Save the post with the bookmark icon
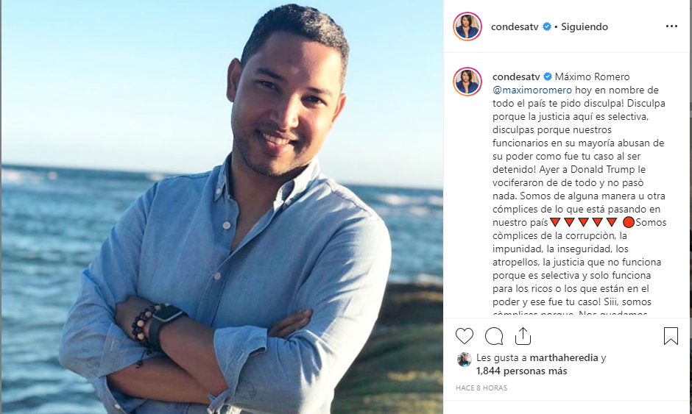 [671, 336]
